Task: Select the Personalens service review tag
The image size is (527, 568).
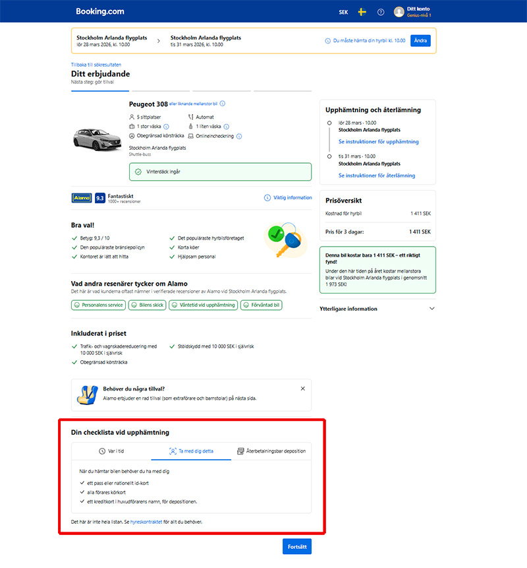Action: [98, 305]
